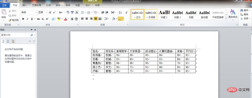Screen dimensions: 252x98
Task: Browse search results view in the navigation pane
Action: coord(13,41)
